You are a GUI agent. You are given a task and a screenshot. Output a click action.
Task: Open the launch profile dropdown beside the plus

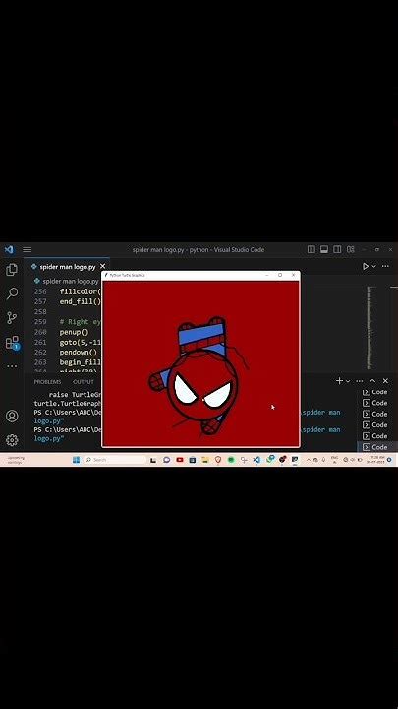(348, 381)
